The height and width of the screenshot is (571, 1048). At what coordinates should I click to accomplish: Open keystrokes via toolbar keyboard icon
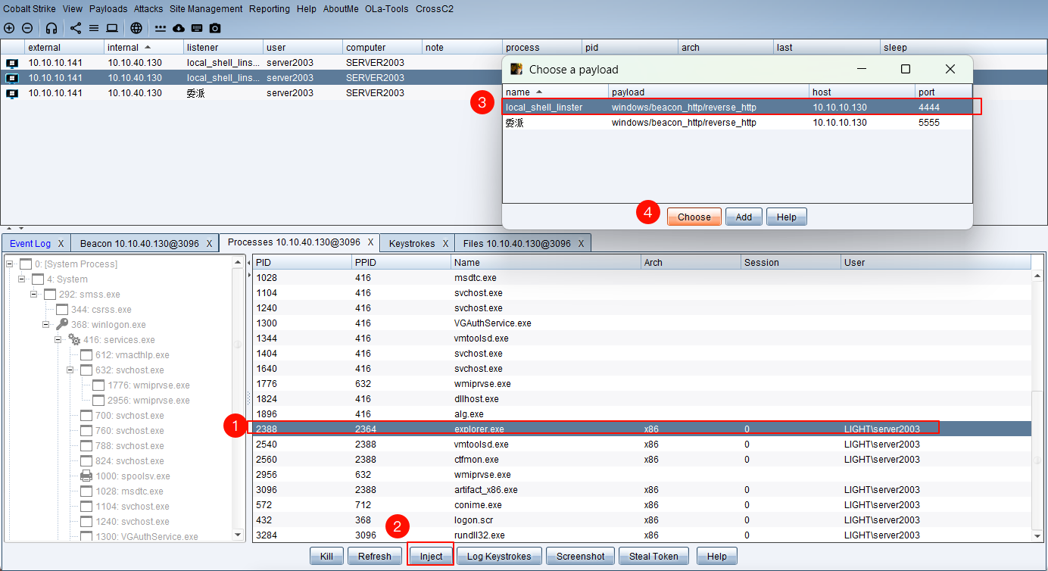point(197,28)
